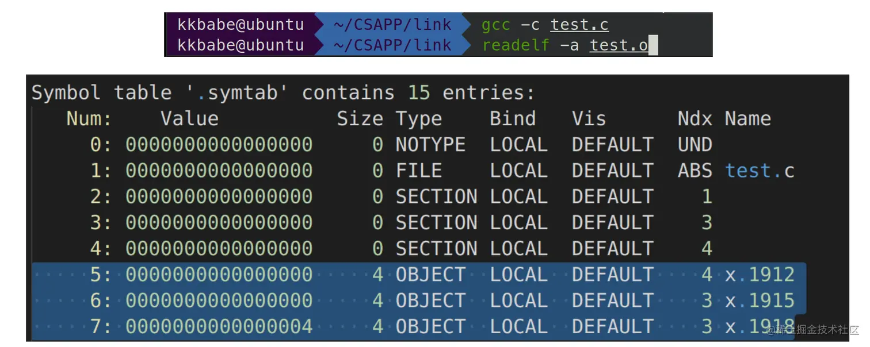Click Ndx value 1 in row 2
This screenshot has width=870, height=347.
click(x=707, y=196)
